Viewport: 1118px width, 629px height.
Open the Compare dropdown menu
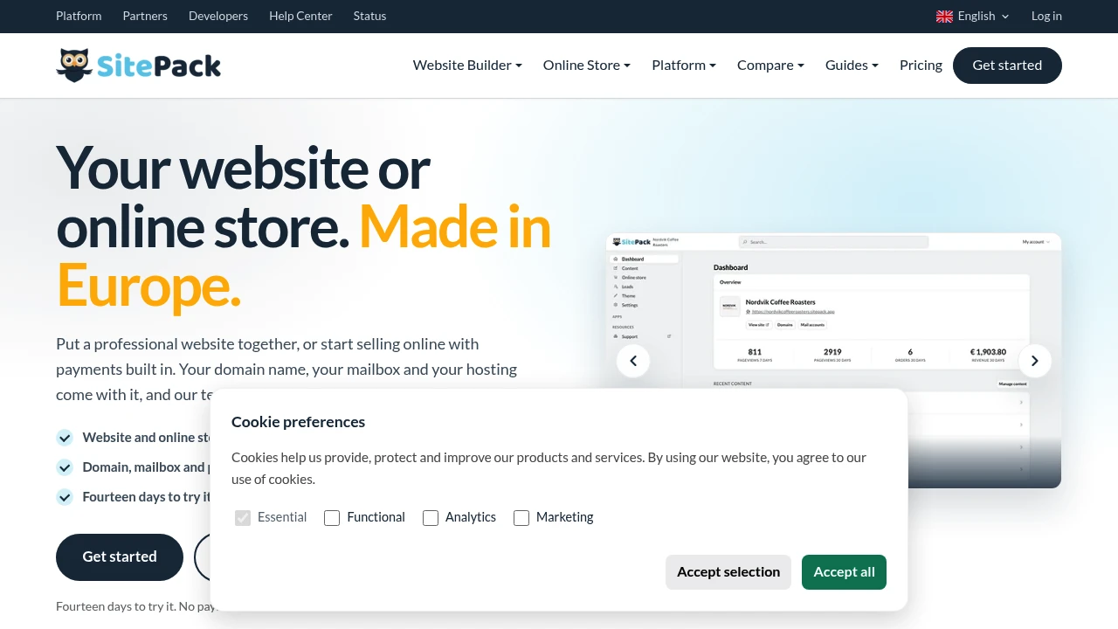pyautogui.click(x=770, y=66)
